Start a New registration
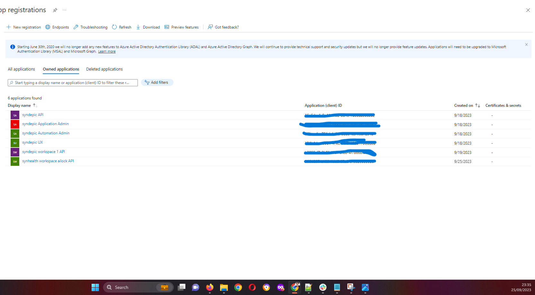535x295 pixels. pyautogui.click(x=23, y=27)
